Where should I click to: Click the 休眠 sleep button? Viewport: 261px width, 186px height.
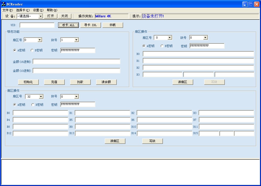click(x=113, y=25)
